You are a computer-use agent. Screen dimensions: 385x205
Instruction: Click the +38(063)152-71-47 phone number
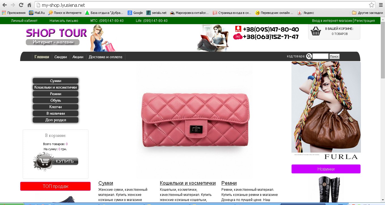(x=271, y=37)
